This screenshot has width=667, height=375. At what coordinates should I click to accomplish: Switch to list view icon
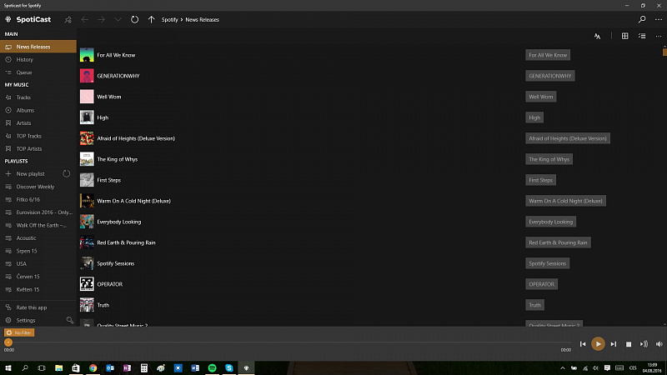[x=642, y=36]
